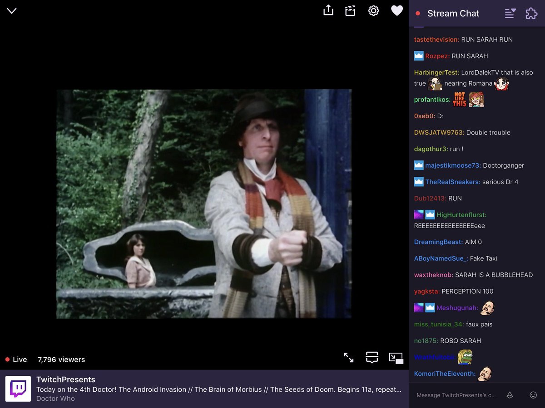Open video quality settings gear
545x408 pixels.
tap(373, 10)
